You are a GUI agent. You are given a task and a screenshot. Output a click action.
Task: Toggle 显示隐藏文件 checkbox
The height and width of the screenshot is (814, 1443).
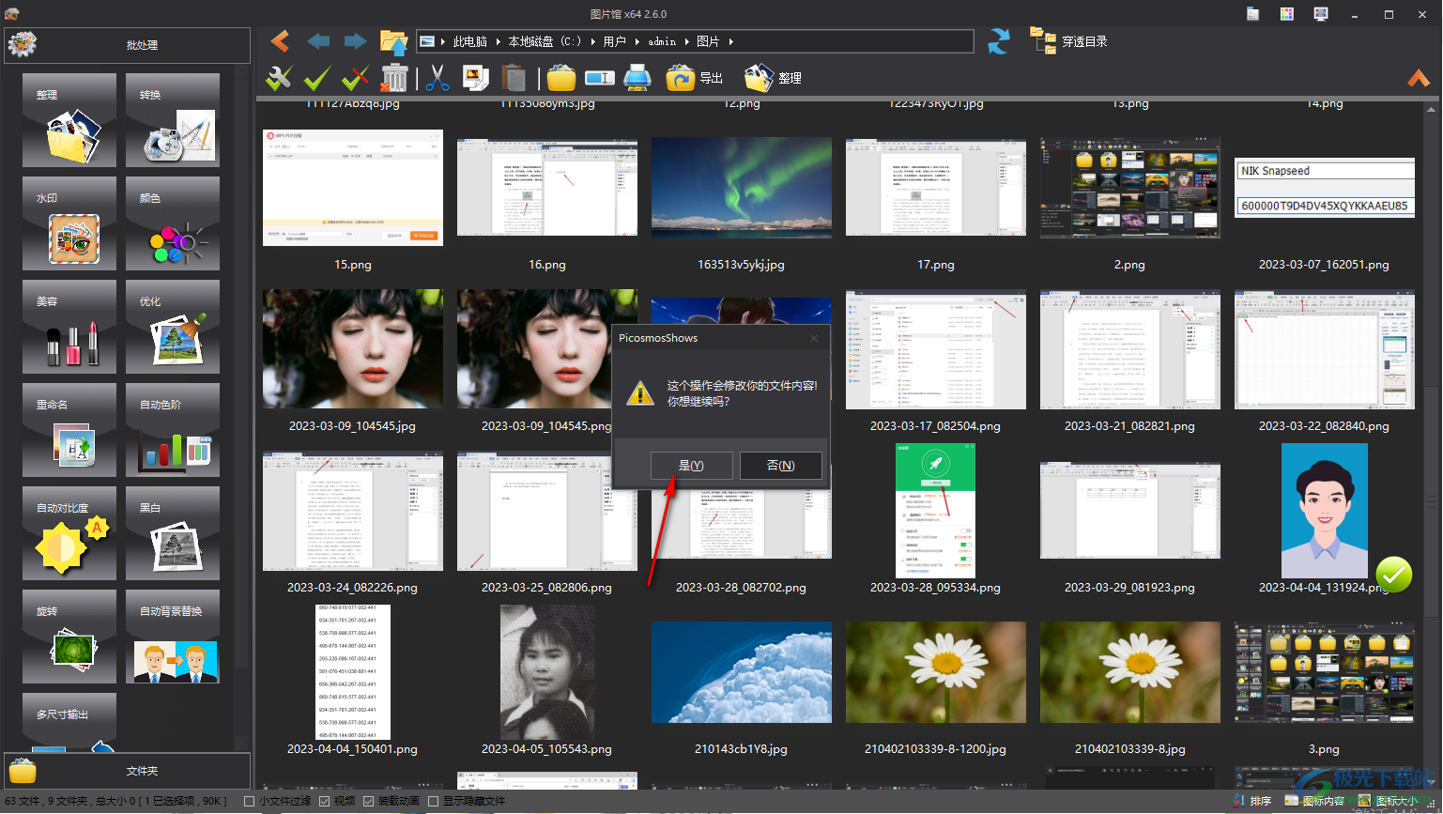click(434, 801)
